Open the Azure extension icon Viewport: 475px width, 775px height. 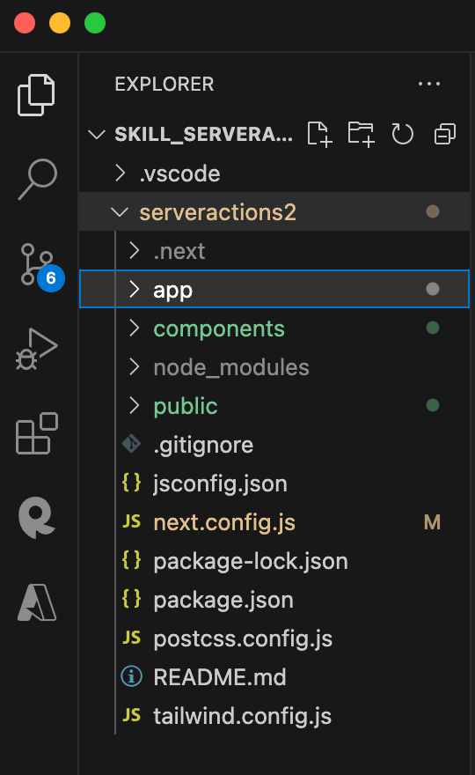point(37,602)
